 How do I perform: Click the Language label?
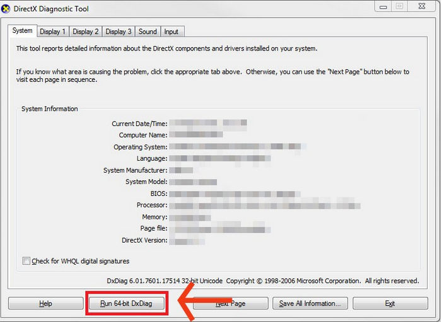point(152,159)
